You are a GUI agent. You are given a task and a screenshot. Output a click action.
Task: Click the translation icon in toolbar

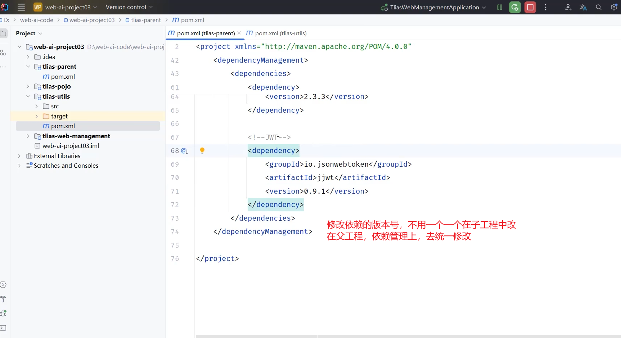pos(583,7)
